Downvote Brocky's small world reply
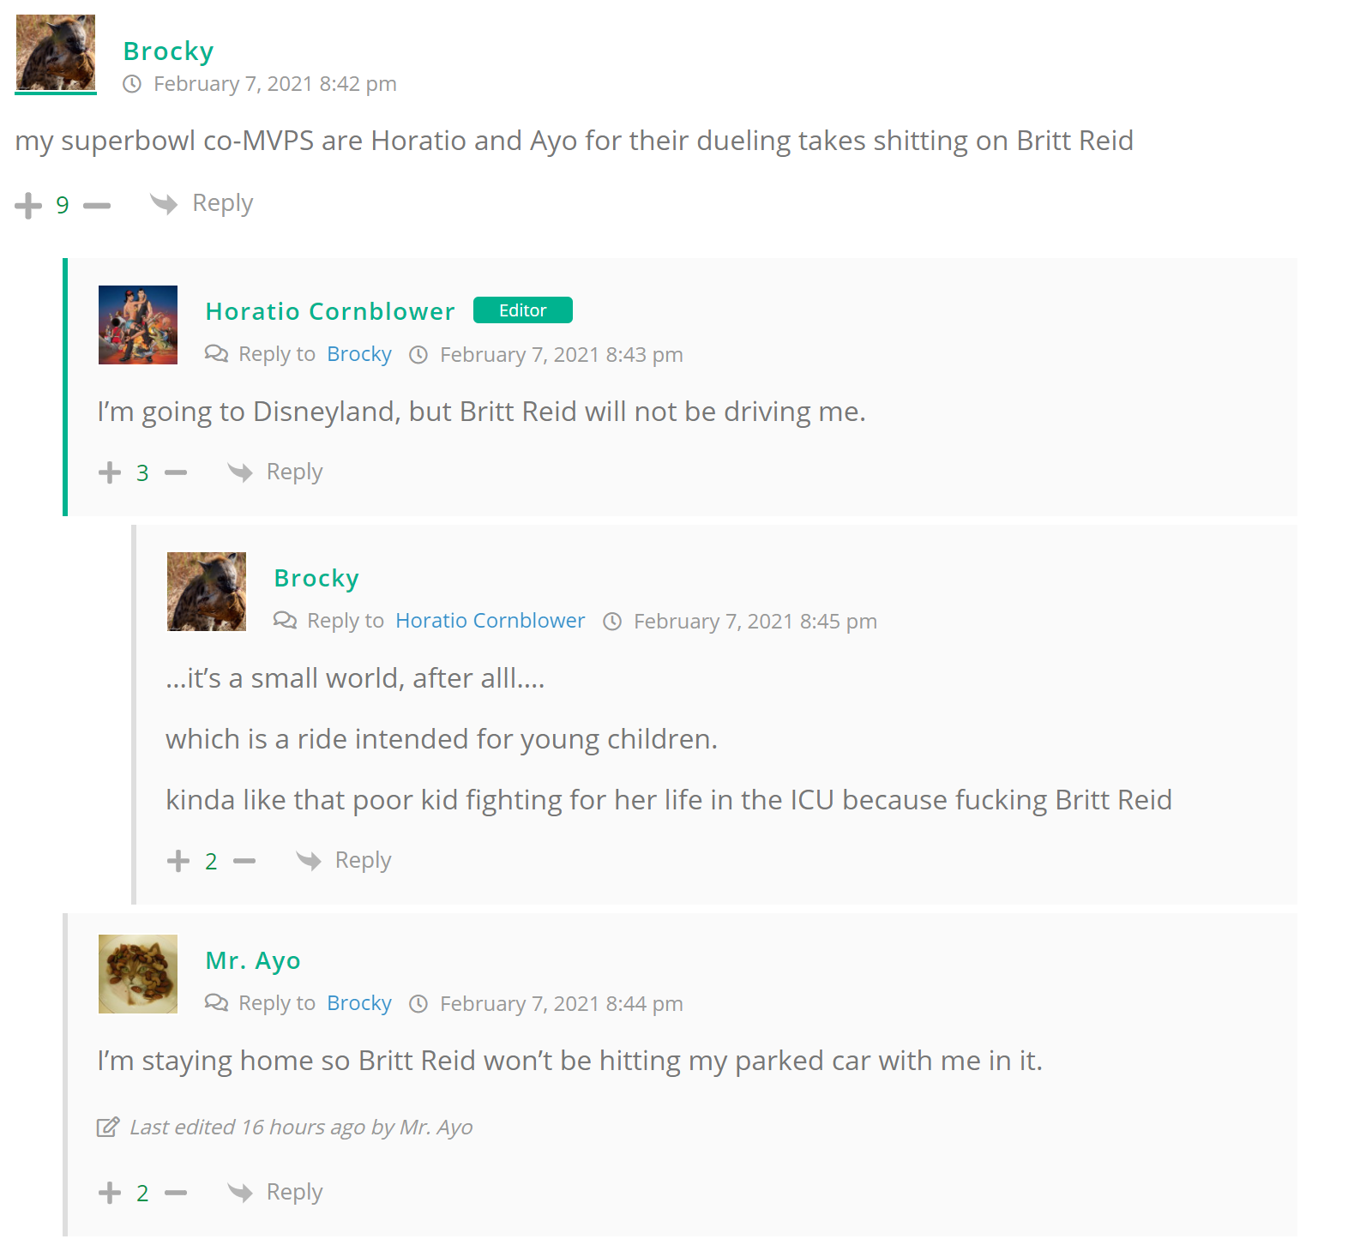Viewport: 1348px width, 1245px height. 244,861
